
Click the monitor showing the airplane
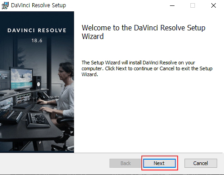click(21, 79)
